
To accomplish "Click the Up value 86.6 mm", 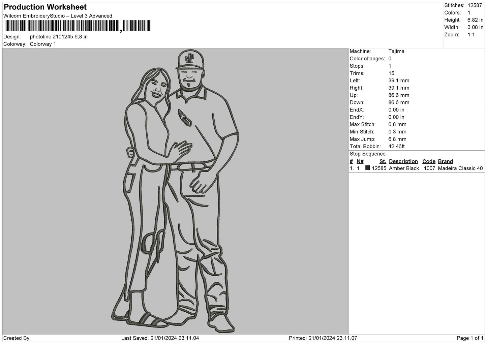I will click(x=399, y=95).
